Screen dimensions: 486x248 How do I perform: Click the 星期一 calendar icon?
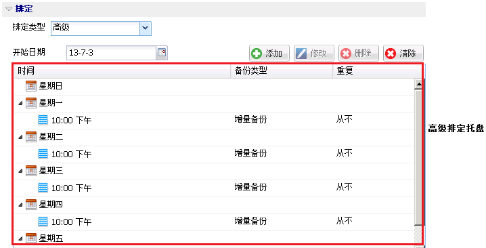31,103
